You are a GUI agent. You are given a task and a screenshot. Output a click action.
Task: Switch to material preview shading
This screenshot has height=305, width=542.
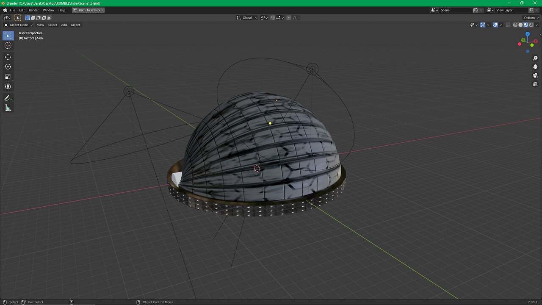(526, 25)
